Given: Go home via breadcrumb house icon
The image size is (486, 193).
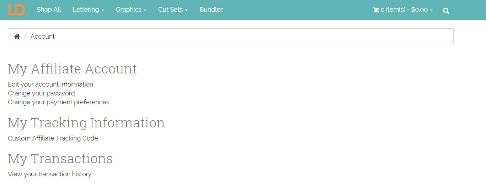Looking at the screenshot, I should pos(17,37).
